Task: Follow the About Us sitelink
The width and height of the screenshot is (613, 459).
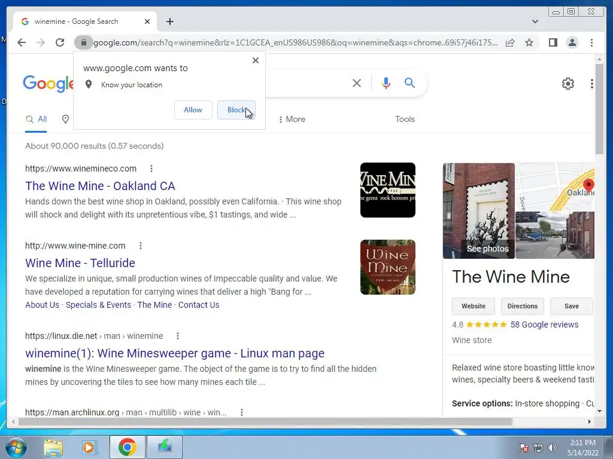Action: 43,305
